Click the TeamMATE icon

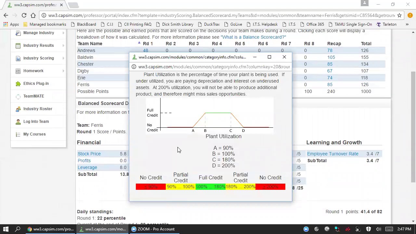coord(18,96)
